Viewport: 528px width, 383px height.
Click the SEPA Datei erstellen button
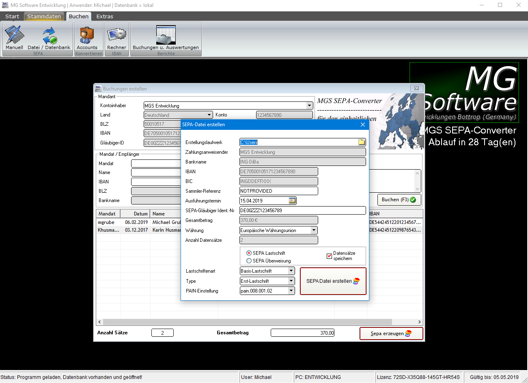tap(333, 281)
